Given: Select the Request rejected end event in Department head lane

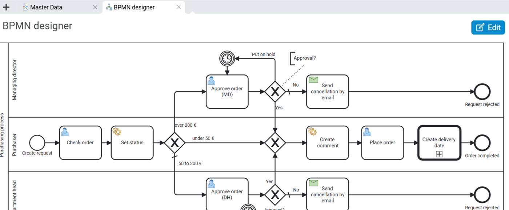Looking at the screenshot, I should [x=482, y=194].
